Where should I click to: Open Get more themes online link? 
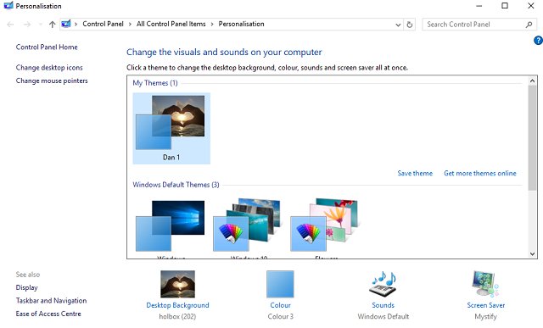[x=480, y=174]
